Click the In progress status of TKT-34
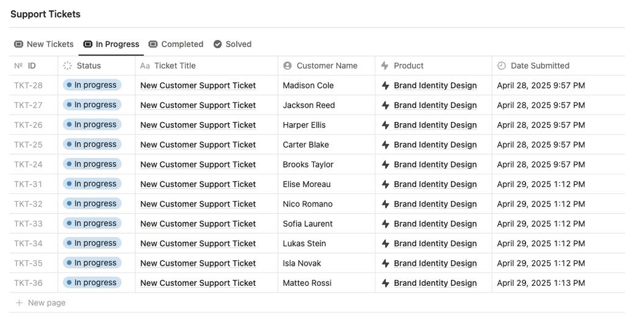This screenshot has width=625, height=334. [x=92, y=243]
